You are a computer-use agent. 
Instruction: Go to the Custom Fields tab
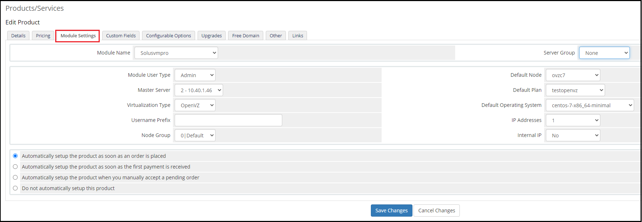[121, 36]
